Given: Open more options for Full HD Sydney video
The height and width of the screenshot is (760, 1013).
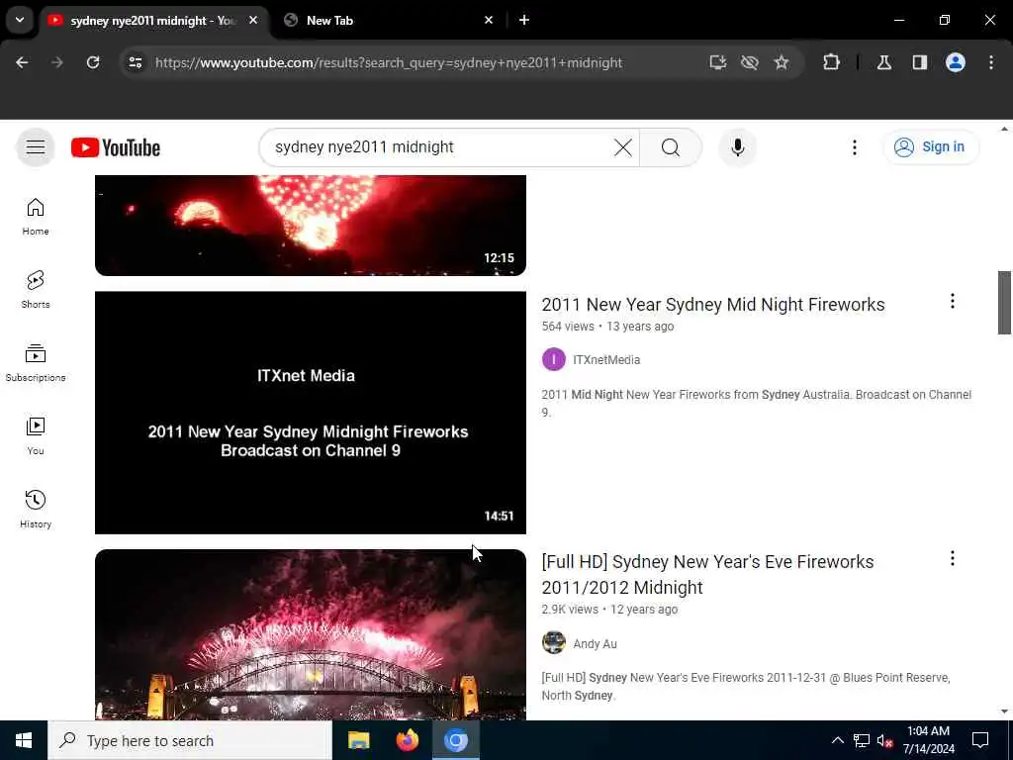Looking at the screenshot, I should [x=952, y=558].
